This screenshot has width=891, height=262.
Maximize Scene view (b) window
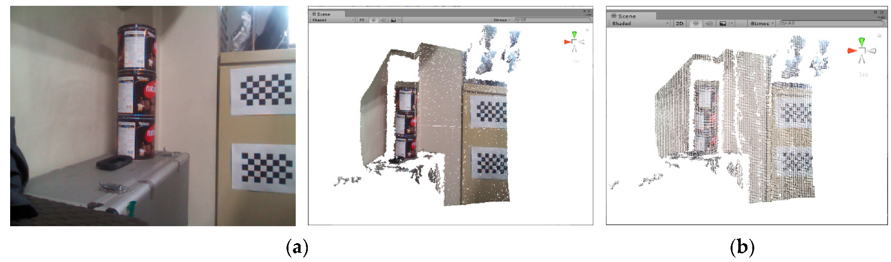[875, 13]
